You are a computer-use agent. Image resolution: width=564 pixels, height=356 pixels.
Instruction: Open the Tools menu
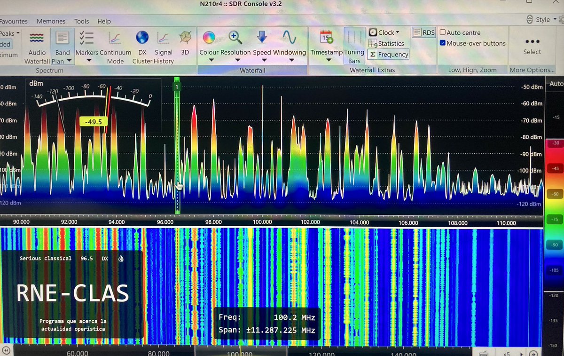coord(81,21)
